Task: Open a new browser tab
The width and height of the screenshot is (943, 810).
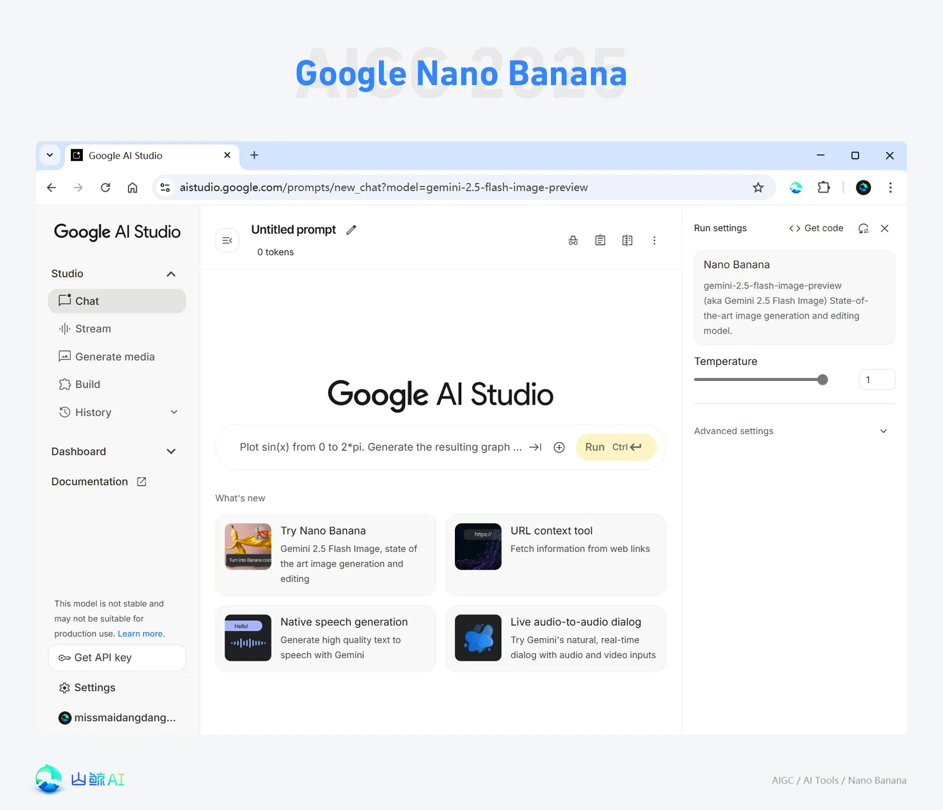Action: click(x=254, y=155)
